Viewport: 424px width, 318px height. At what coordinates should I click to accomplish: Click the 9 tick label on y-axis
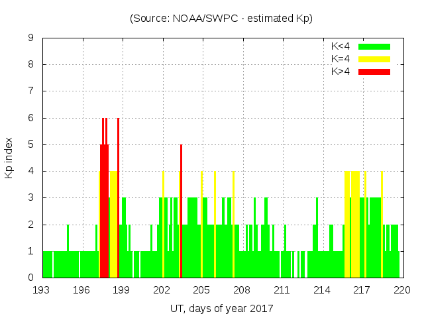click(31, 38)
